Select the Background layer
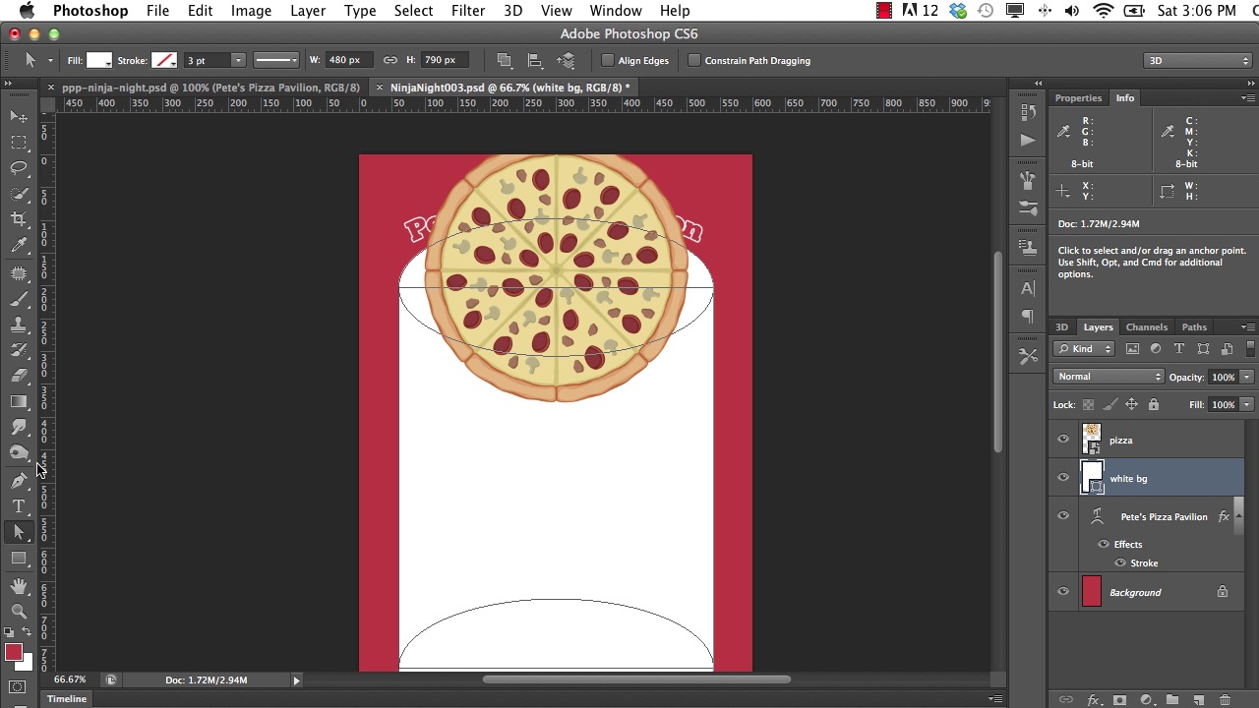 pos(1135,593)
